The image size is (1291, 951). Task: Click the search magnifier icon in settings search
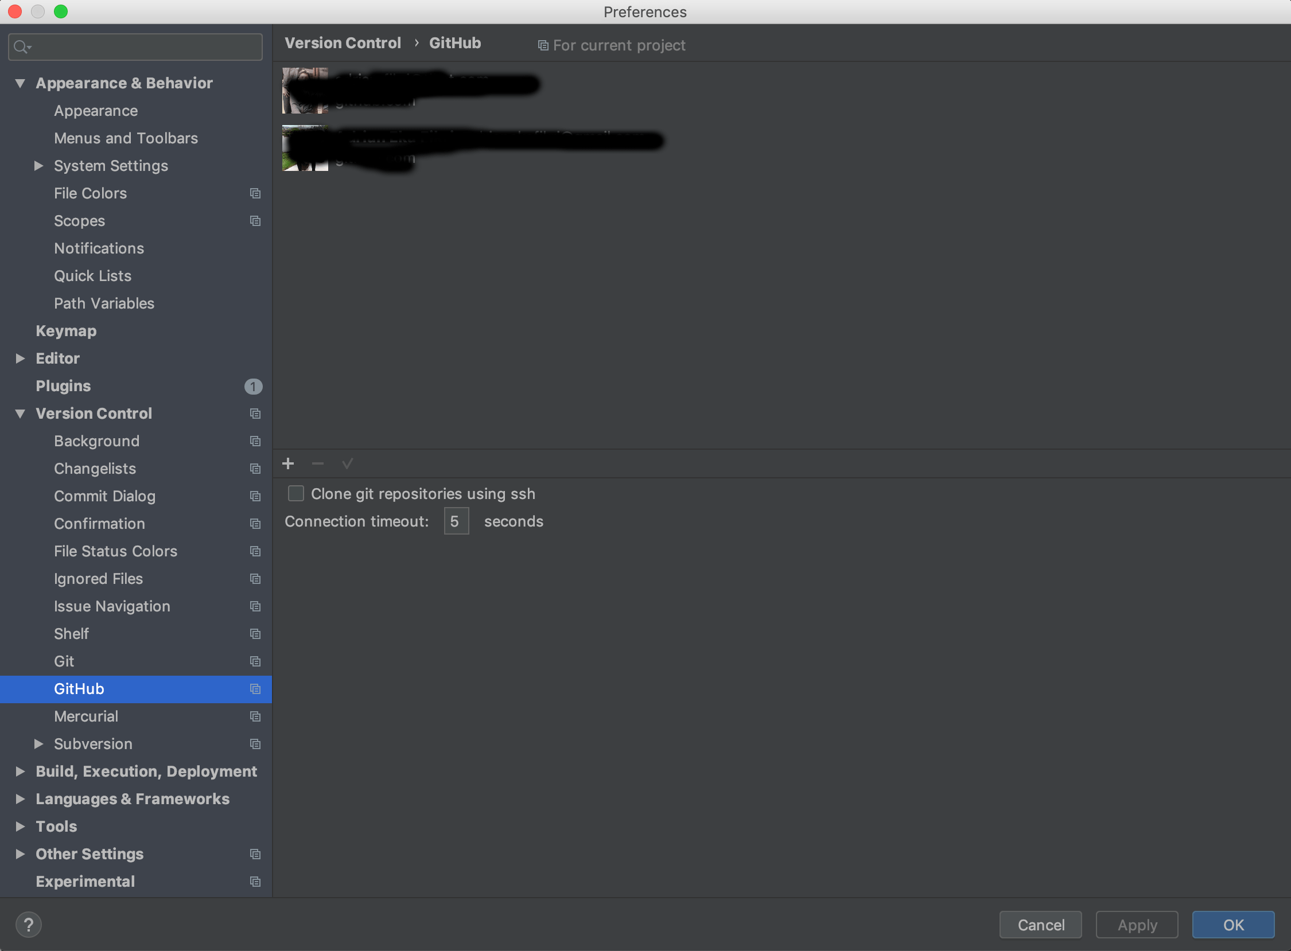click(22, 46)
